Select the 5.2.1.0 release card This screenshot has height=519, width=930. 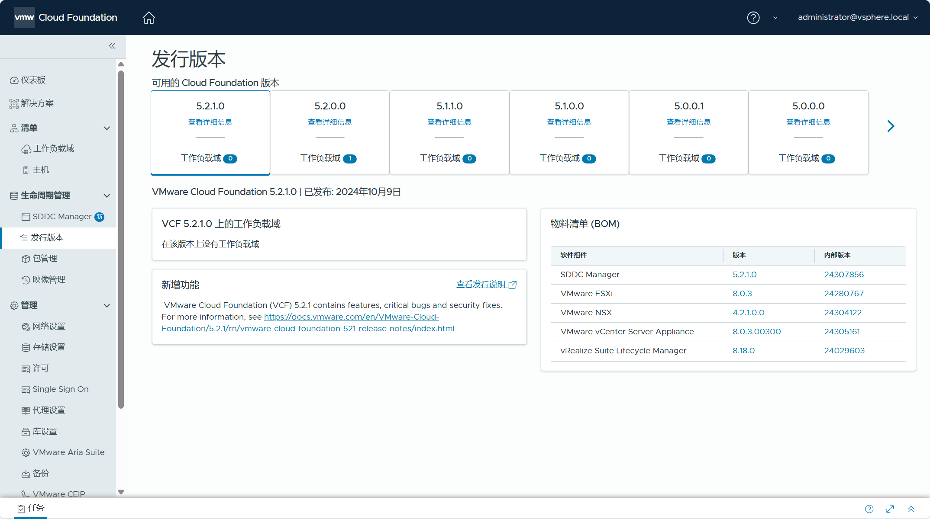point(210,132)
